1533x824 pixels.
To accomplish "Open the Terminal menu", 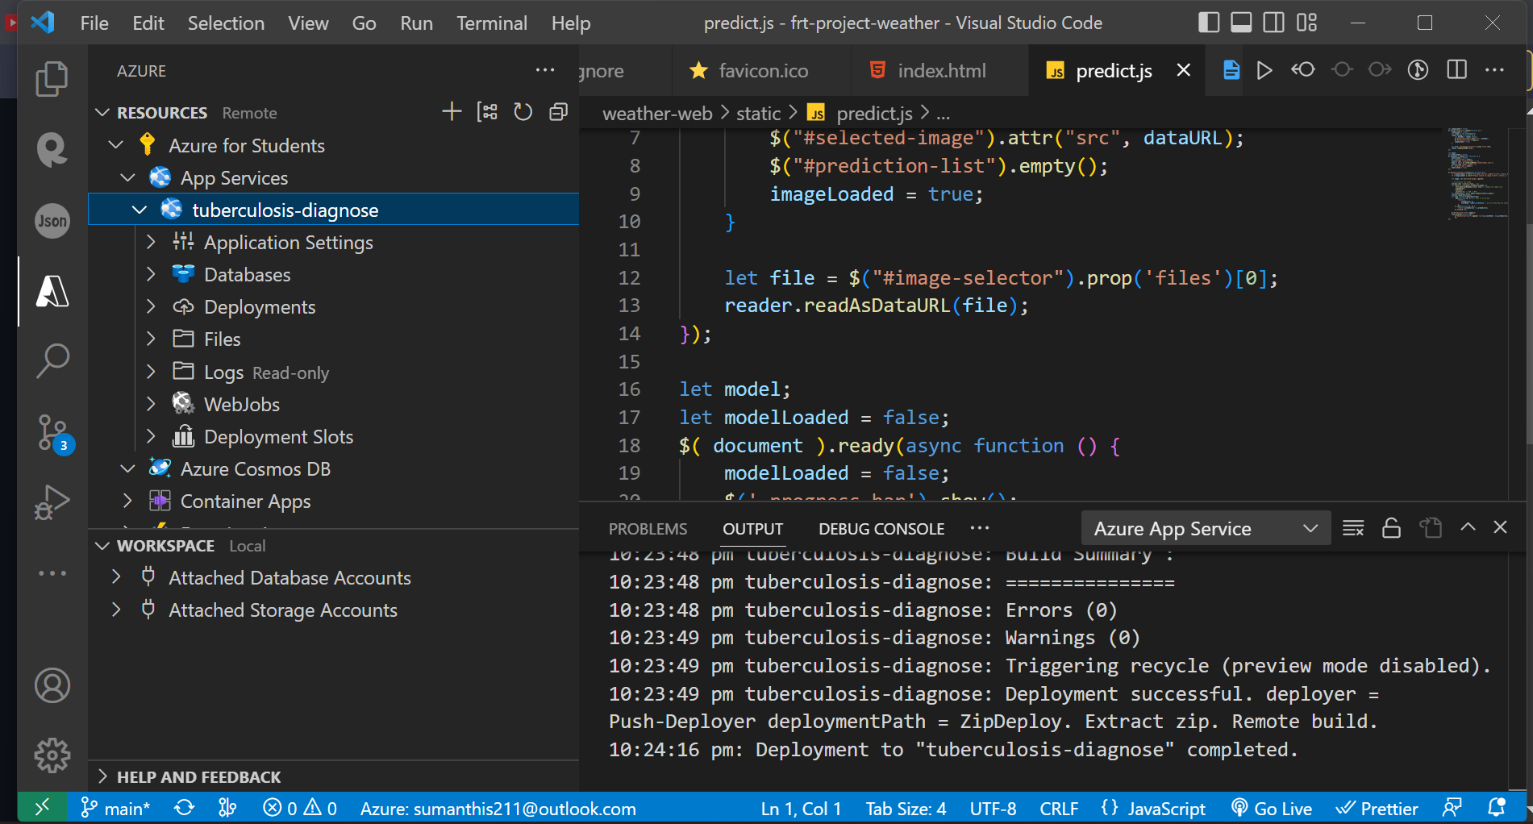I will (x=491, y=23).
